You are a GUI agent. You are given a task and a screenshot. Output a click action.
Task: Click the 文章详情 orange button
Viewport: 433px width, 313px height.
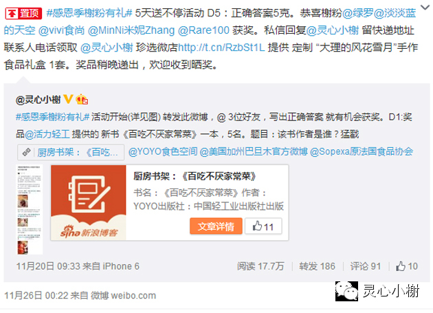click(x=216, y=226)
